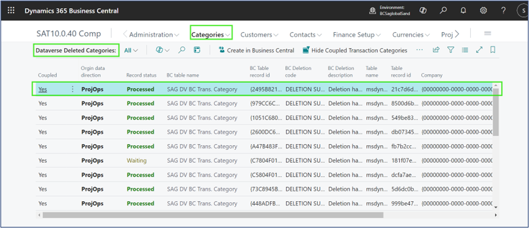Click the horizontal scrollbar thumb
Viewport: 529px width, 228px height.
tap(213, 215)
